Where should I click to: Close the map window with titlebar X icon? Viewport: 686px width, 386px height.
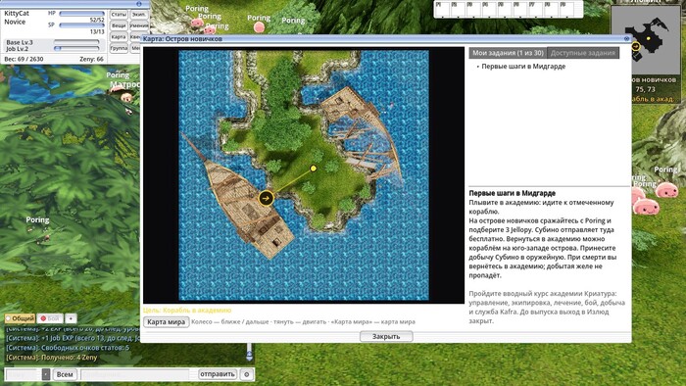coord(626,39)
